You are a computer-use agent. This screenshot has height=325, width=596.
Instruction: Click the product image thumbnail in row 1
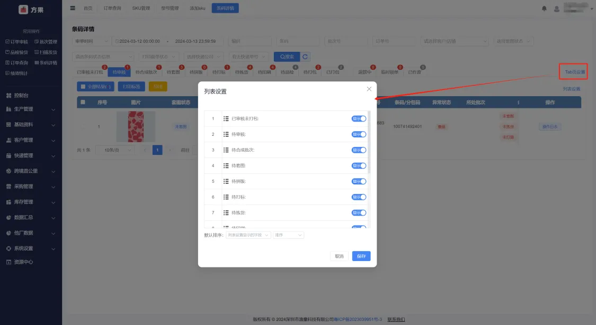coord(136,127)
